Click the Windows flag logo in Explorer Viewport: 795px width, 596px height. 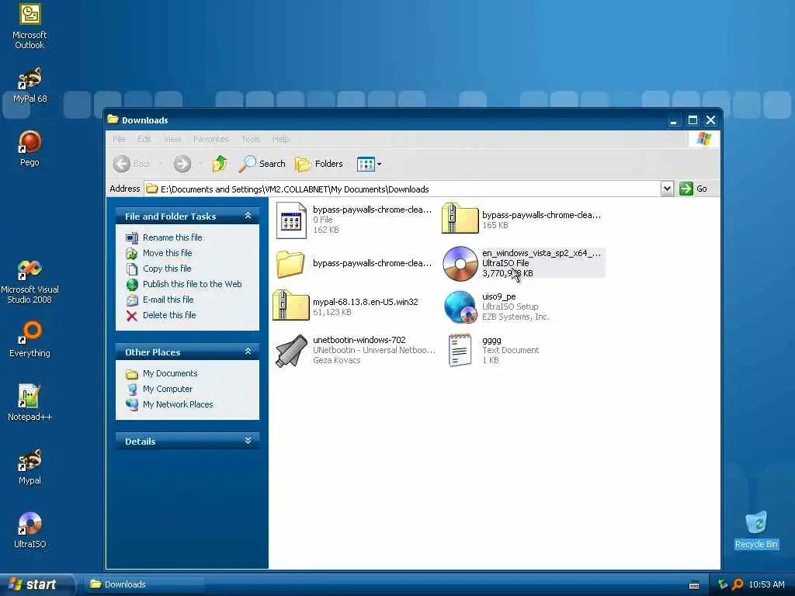[703, 139]
